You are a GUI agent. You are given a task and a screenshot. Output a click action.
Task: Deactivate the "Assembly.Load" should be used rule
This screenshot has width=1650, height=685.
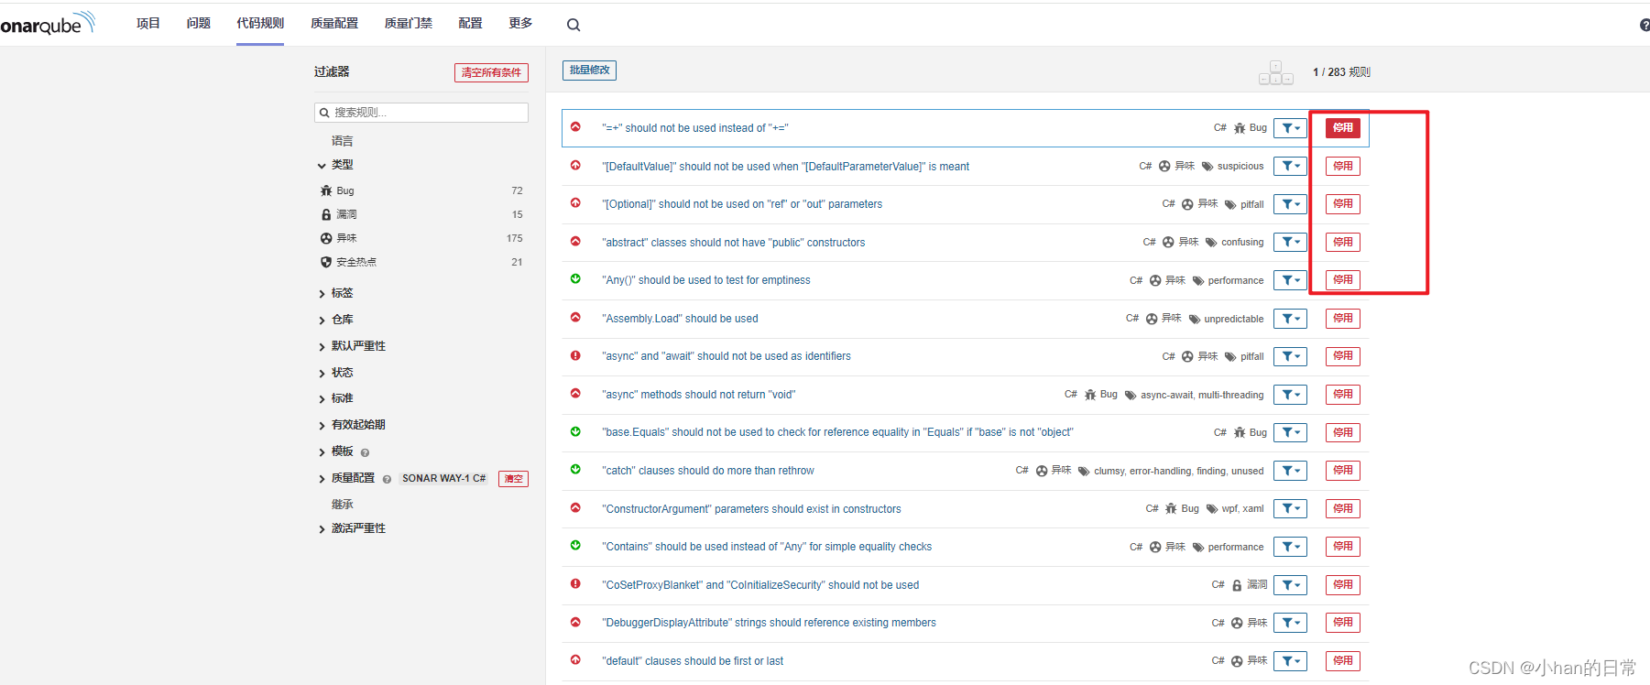[x=1343, y=319]
